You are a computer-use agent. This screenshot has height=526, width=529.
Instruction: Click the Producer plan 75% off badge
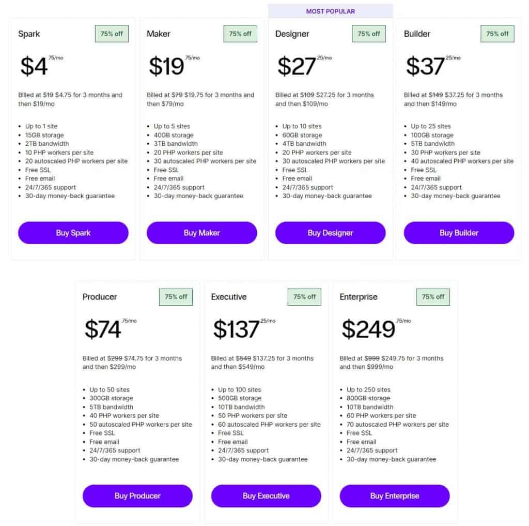click(176, 297)
